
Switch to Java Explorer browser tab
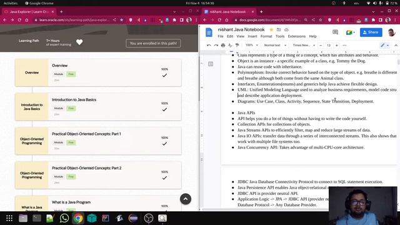29,12
